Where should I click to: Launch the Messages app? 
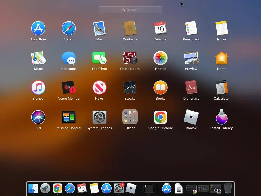pos(69,58)
